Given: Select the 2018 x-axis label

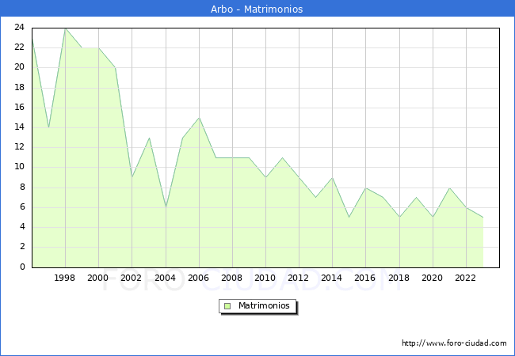Looking at the screenshot, I should tap(399, 278).
